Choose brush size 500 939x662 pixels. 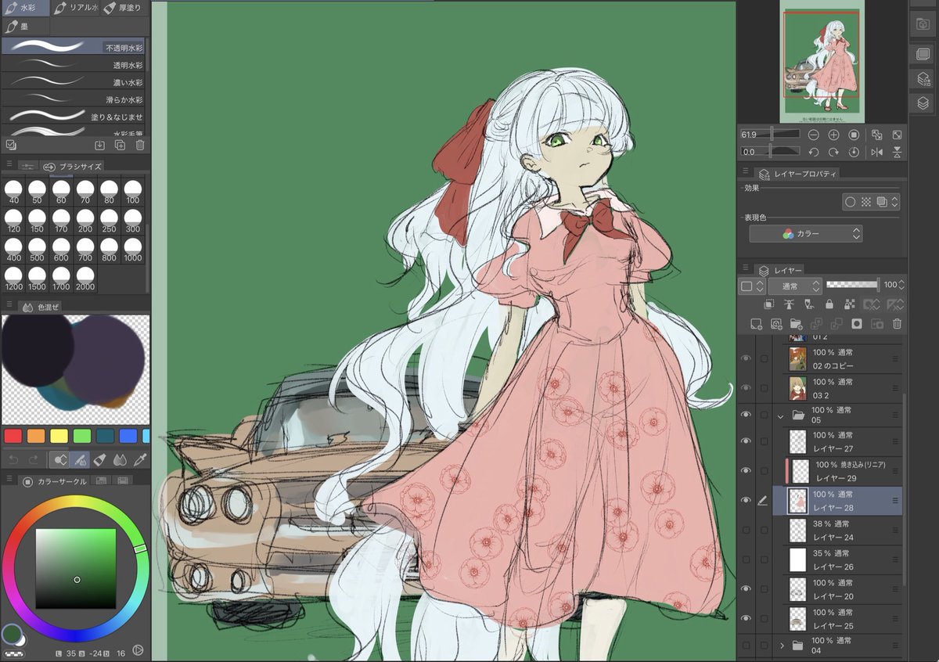click(37, 250)
